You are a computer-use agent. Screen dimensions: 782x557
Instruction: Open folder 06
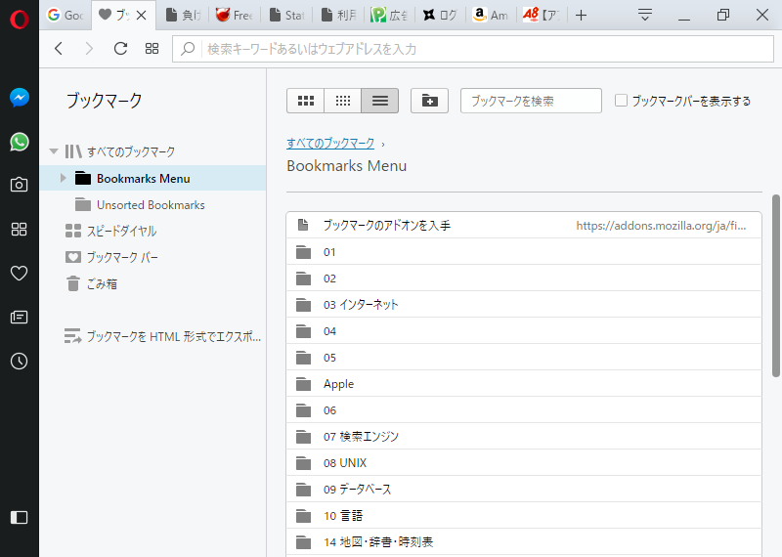coord(524,410)
